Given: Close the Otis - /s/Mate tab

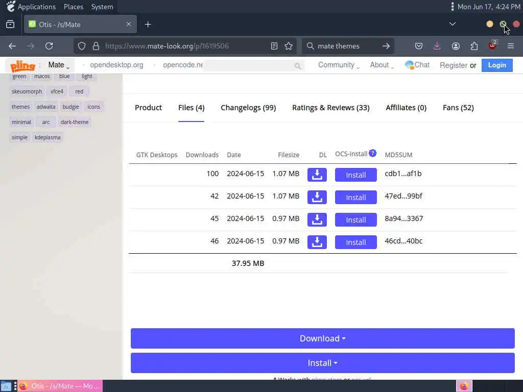Looking at the screenshot, I should click(x=129, y=24).
